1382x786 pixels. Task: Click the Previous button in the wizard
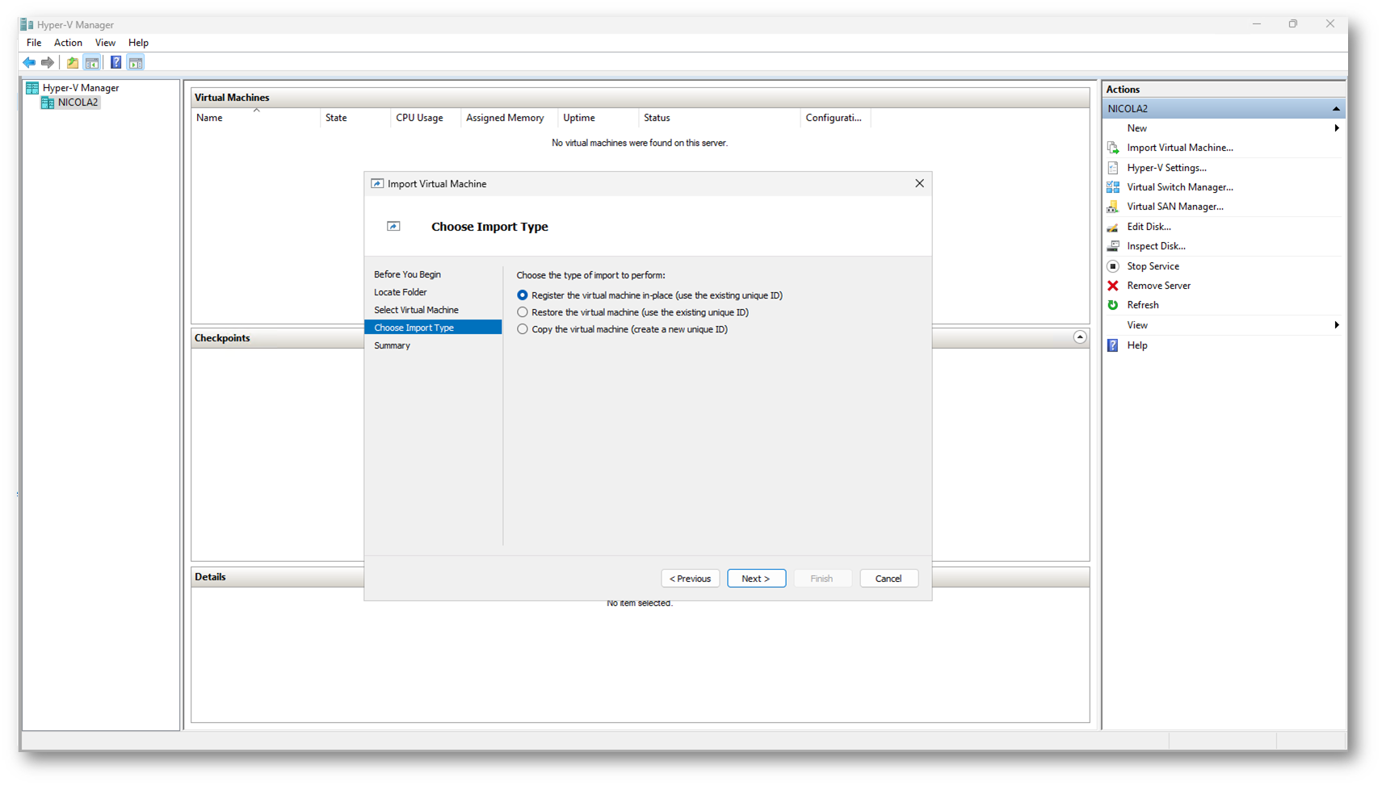[x=691, y=579]
